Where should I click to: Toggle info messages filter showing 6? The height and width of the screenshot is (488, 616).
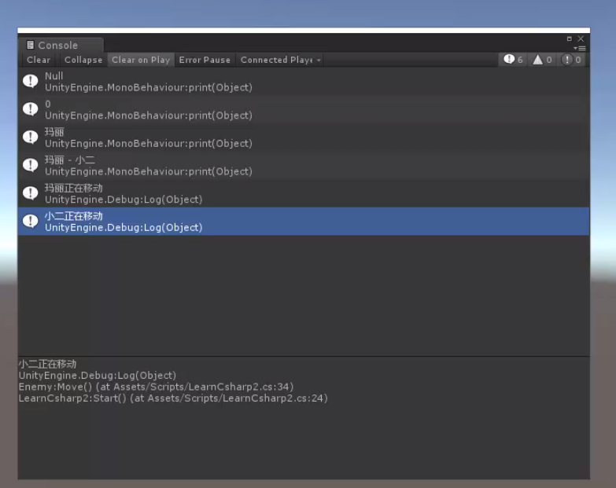pyautogui.click(x=513, y=60)
